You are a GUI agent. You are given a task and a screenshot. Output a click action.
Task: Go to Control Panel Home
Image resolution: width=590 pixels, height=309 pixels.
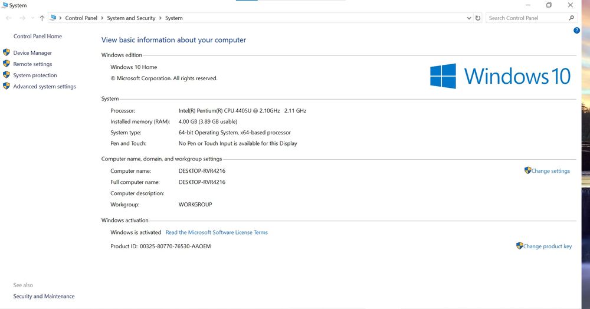[x=38, y=37]
